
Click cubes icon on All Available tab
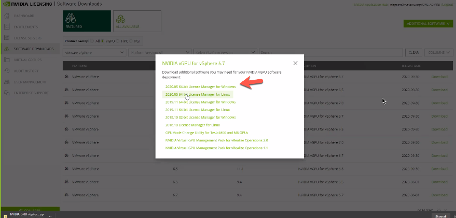pos(121,19)
